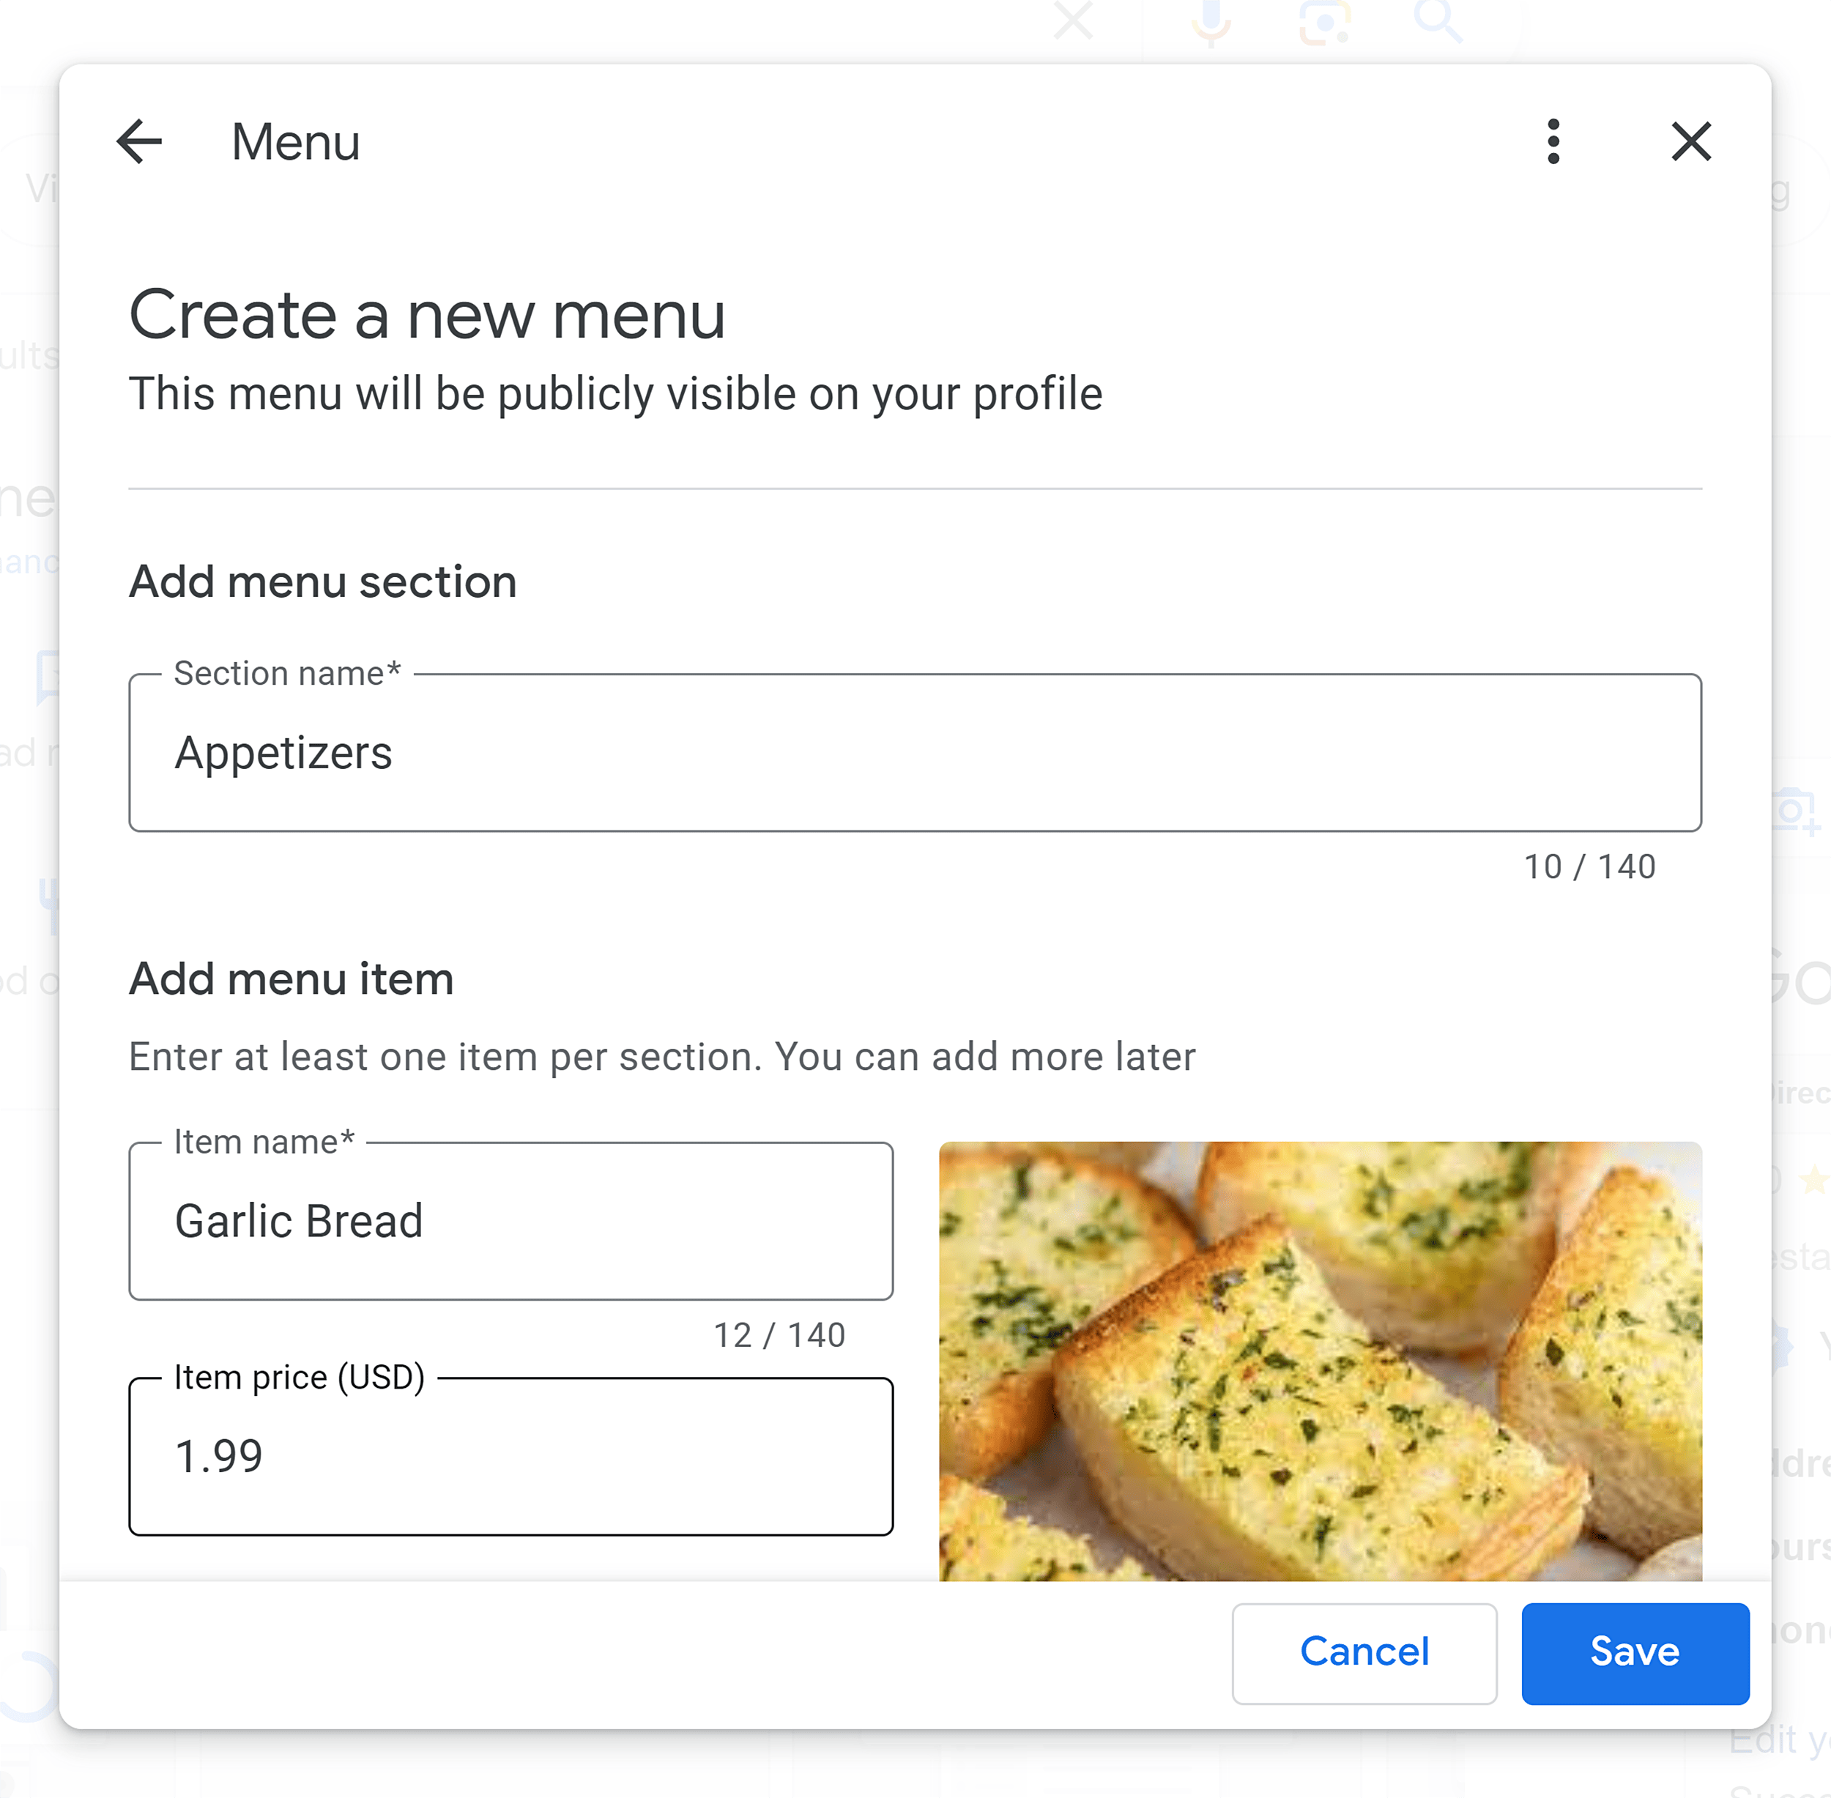This screenshot has width=1831, height=1798.
Task: Click the Directions option in the background
Action: click(x=1804, y=1093)
